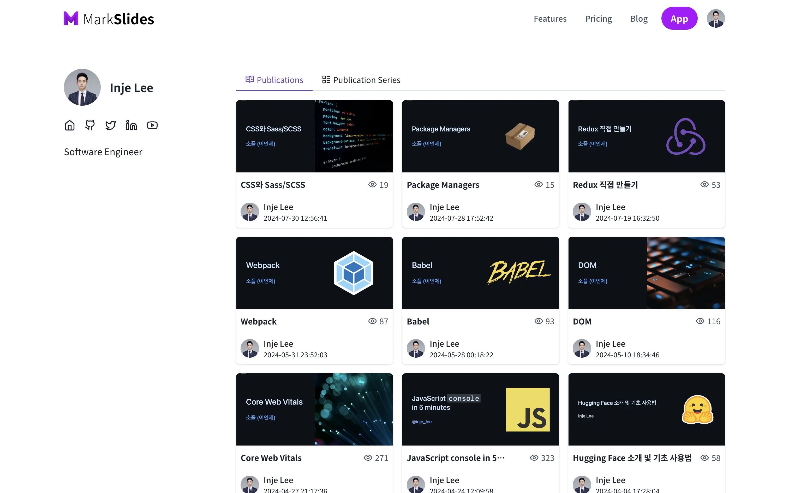Switch to the Publications tab
This screenshot has width=789, height=493.
point(274,80)
